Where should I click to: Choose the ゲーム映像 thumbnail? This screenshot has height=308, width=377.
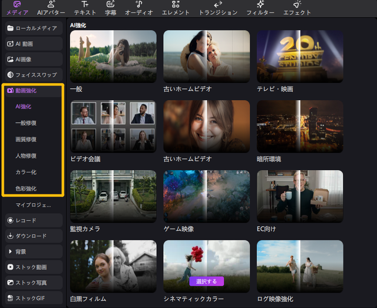click(x=207, y=197)
